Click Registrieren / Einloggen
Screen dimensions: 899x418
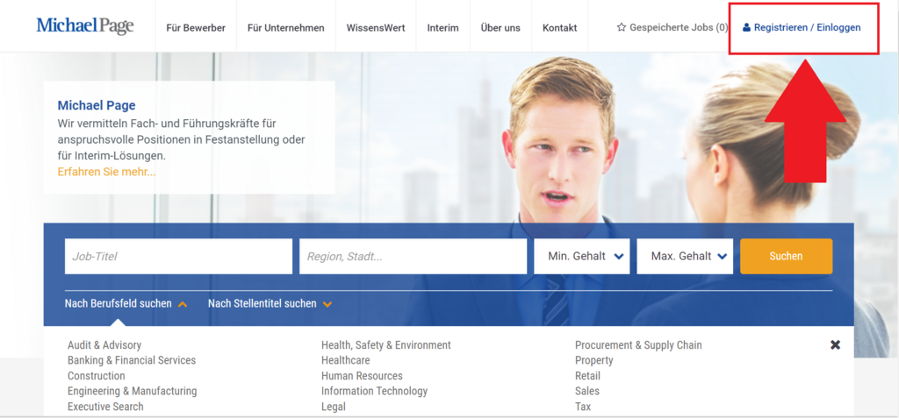[808, 27]
